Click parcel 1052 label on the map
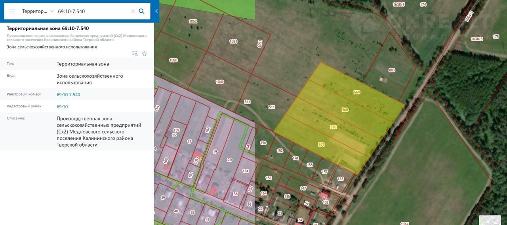This screenshot has height=225, width=507. (193, 21)
